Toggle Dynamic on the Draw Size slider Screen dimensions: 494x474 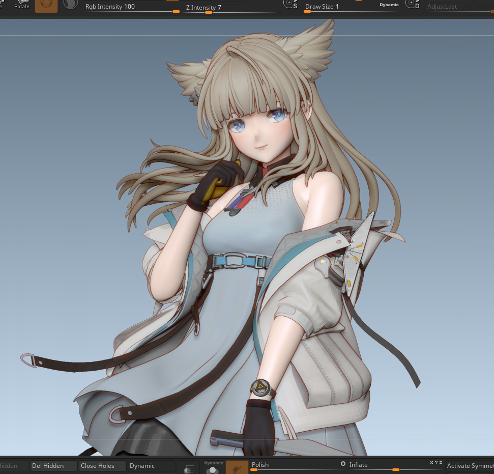[x=389, y=5]
